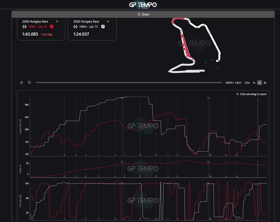Image resolution: width=280 pixels, height=222 pixels.
Task: Click the Speed (km/h) axis label
Action: point(20,127)
